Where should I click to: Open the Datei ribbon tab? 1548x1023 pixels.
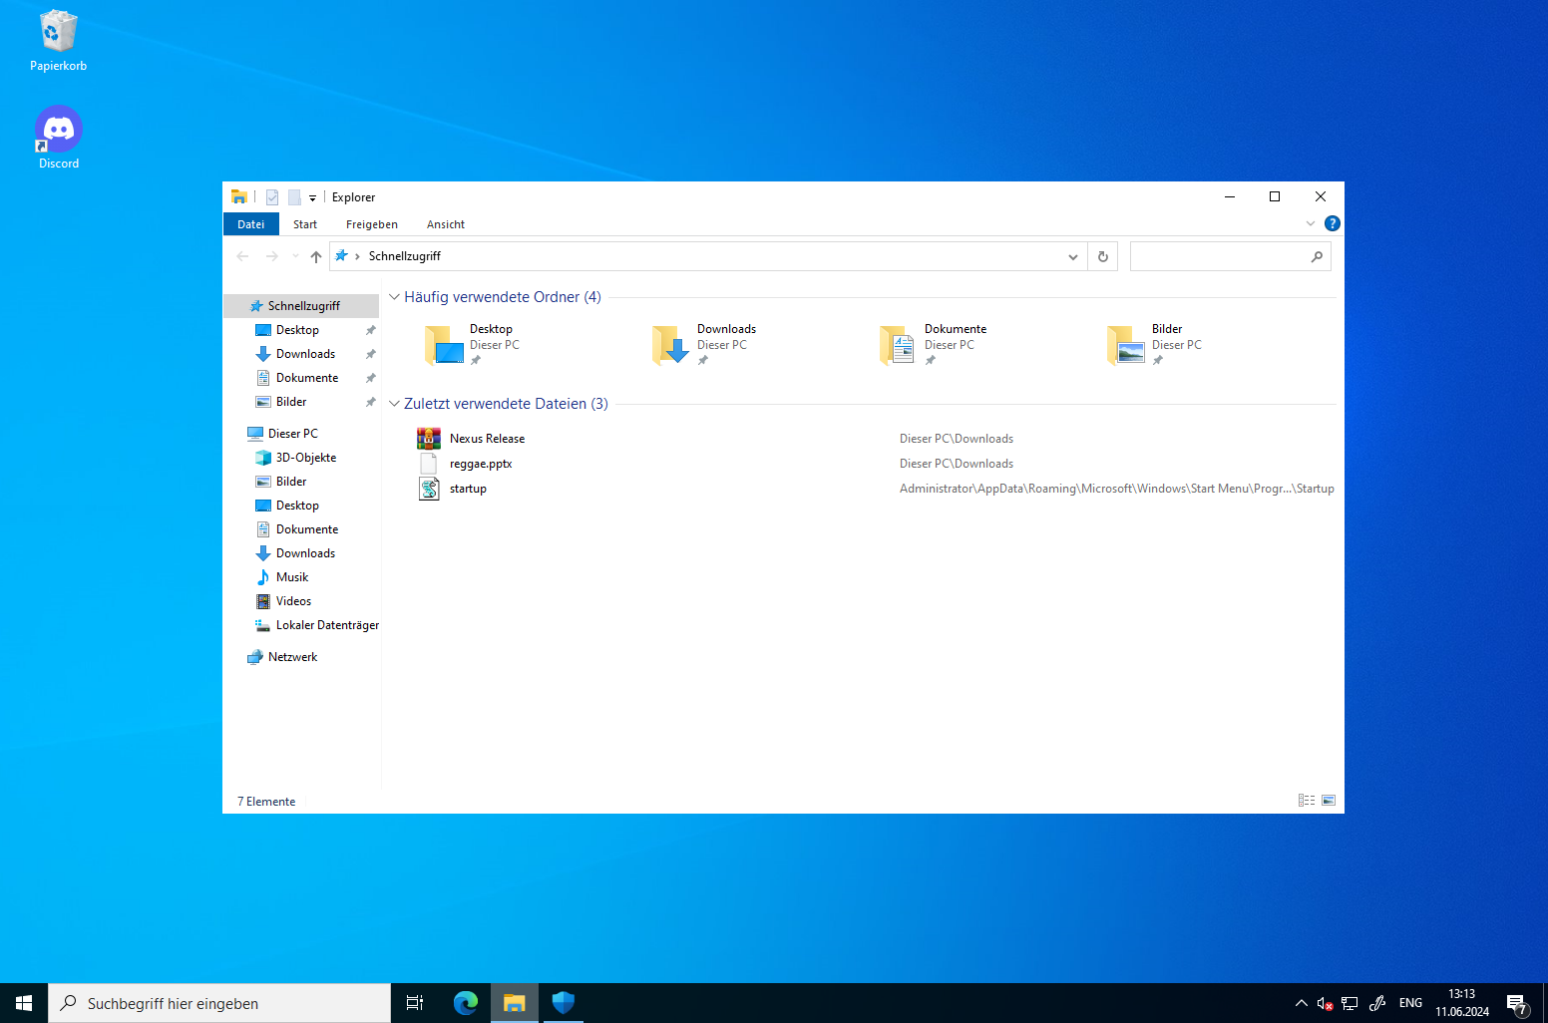[250, 224]
